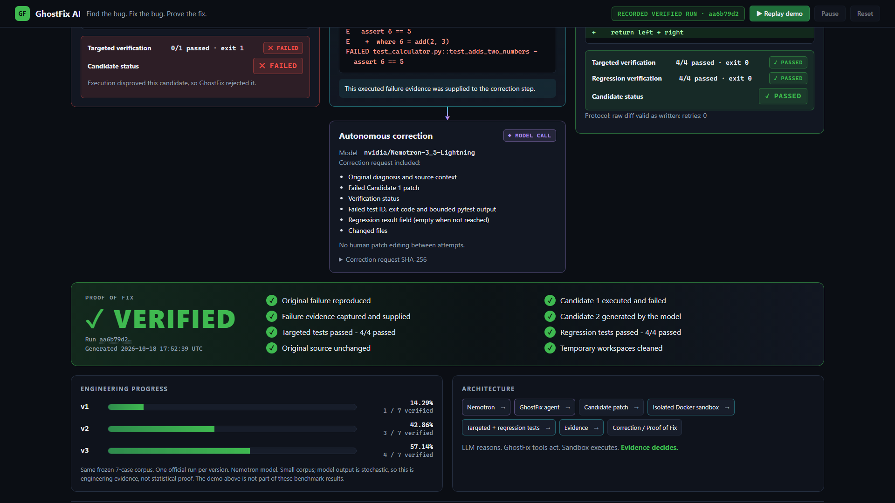The height and width of the screenshot is (503, 895).
Task: Click check icon for Candidate 1 executed and failed
Action: (550, 301)
